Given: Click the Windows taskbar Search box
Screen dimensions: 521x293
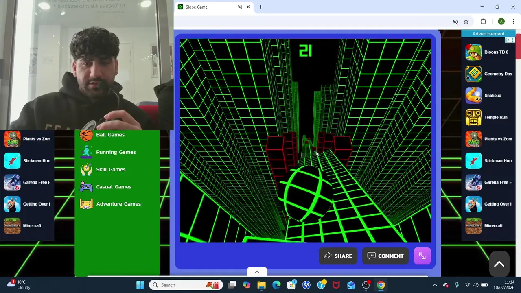Looking at the screenshot, I should [x=186, y=285].
